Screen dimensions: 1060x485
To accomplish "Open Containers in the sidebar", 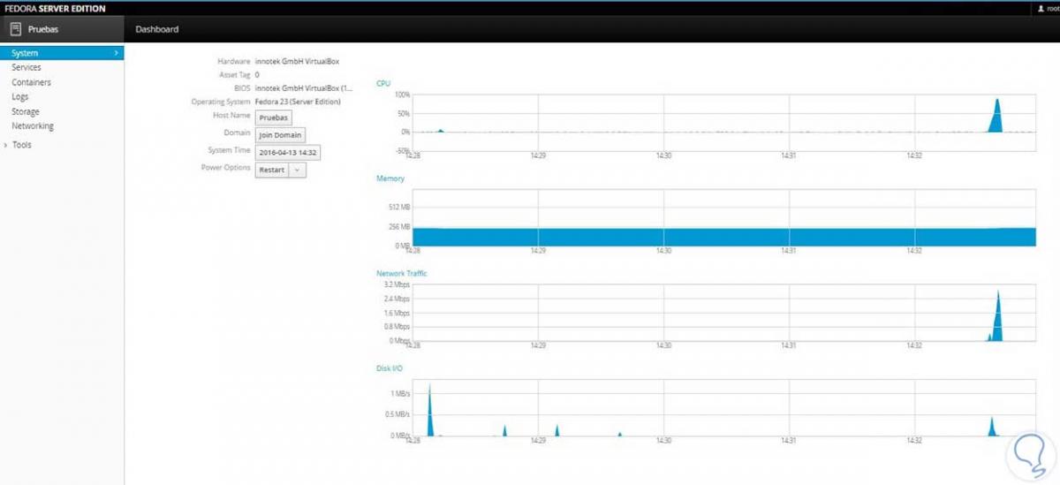I will click(31, 82).
